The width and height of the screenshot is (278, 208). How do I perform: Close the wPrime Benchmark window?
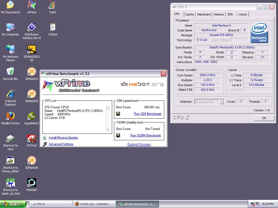163,73
